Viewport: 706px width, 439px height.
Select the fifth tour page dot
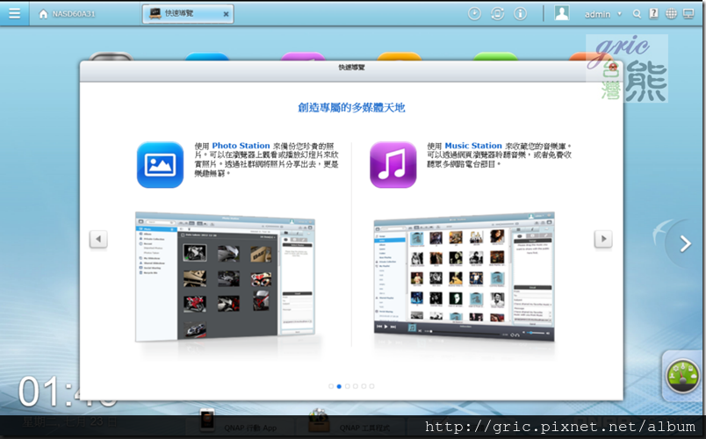364,386
